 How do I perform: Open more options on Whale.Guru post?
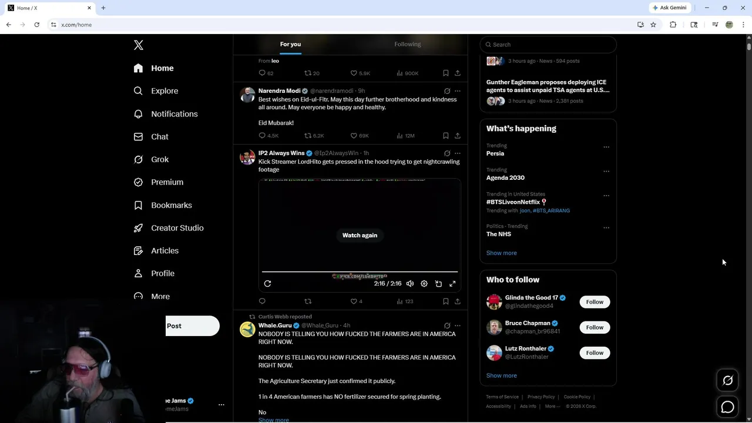(458, 325)
